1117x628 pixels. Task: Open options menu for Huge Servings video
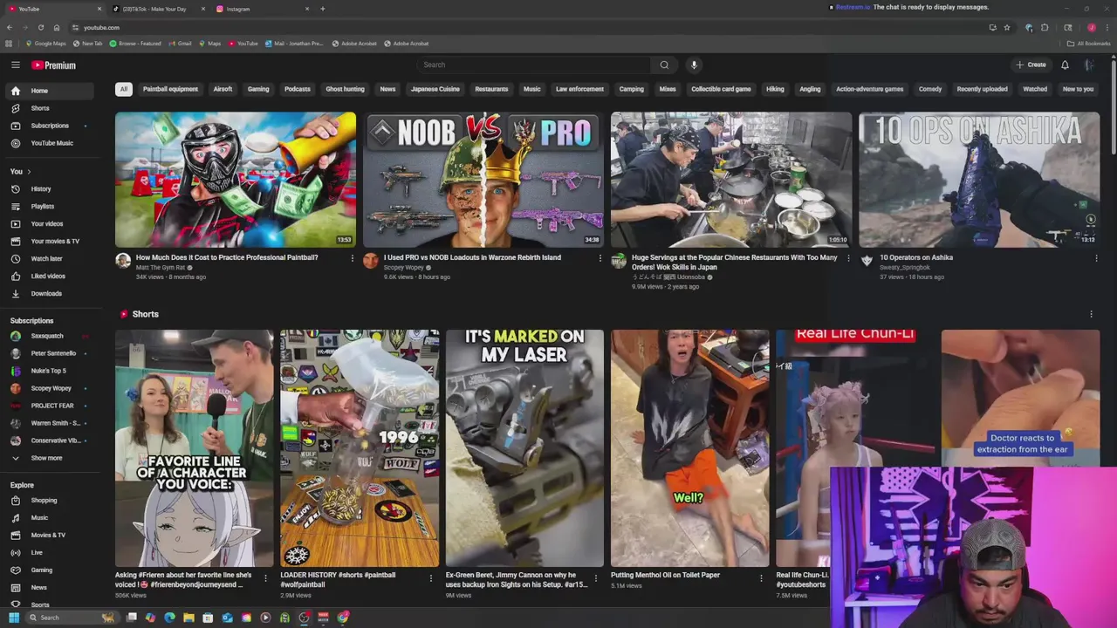point(848,258)
